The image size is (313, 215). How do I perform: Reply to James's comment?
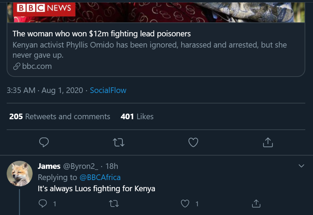tap(43, 203)
